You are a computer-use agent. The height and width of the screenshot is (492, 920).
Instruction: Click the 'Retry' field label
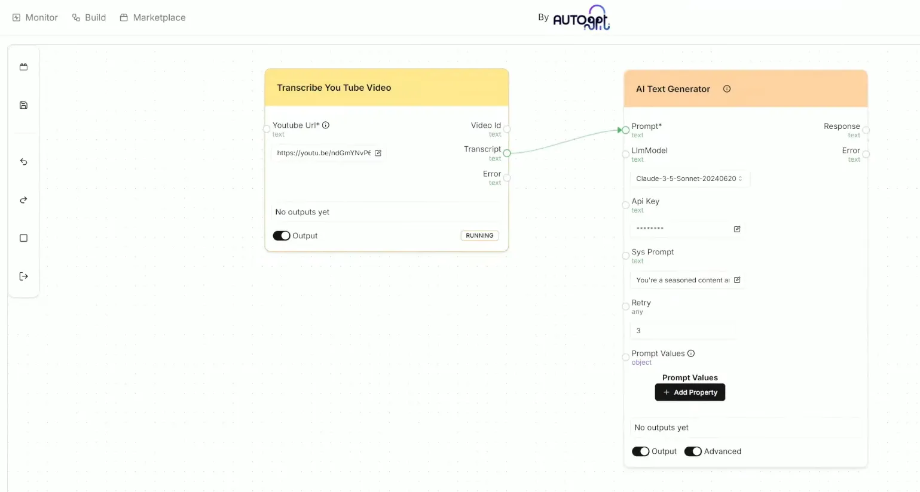pyautogui.click(x=641, y=303)
